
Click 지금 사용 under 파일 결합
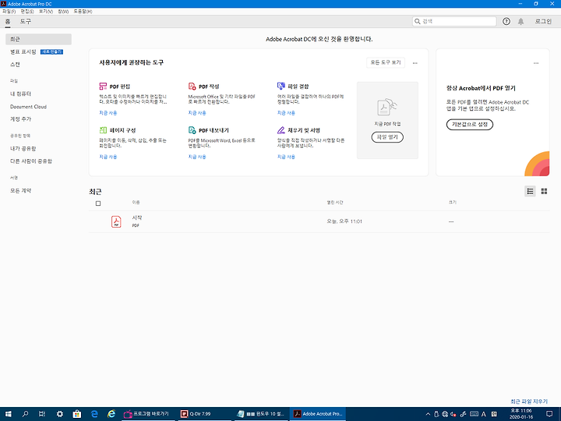286,113
